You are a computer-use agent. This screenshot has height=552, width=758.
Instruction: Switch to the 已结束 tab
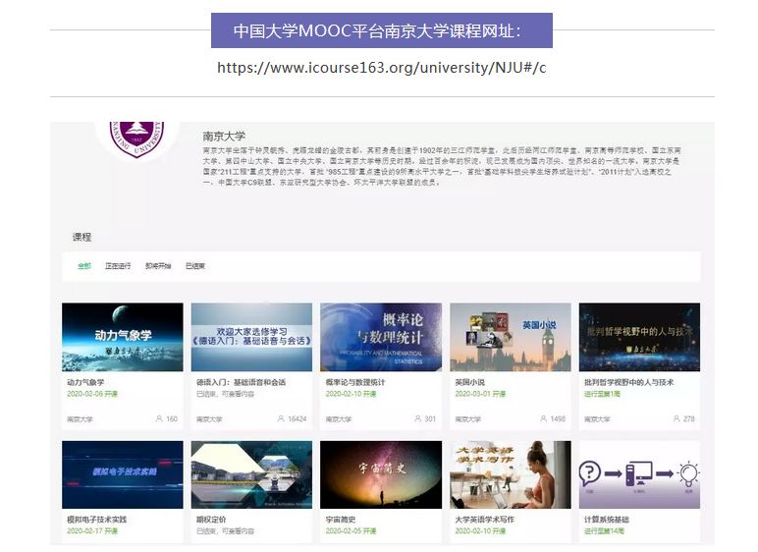point(195,265)
